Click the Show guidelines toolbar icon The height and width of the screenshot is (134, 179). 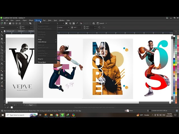pos(77,23)
